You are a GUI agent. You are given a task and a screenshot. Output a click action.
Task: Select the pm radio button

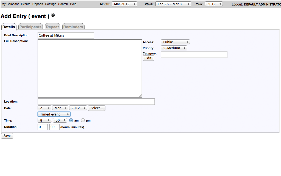(x=83, y=120)
